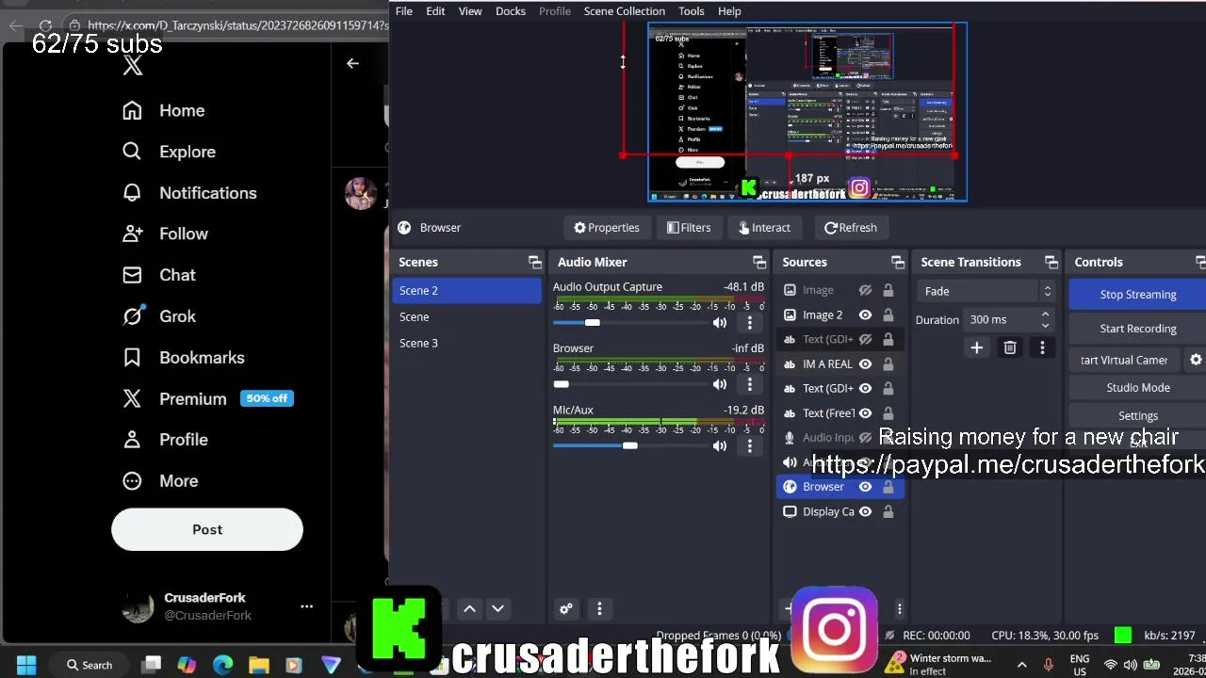Enable Studio Mode
This screenshot has height=678, width=1206.
point(1138,388)
